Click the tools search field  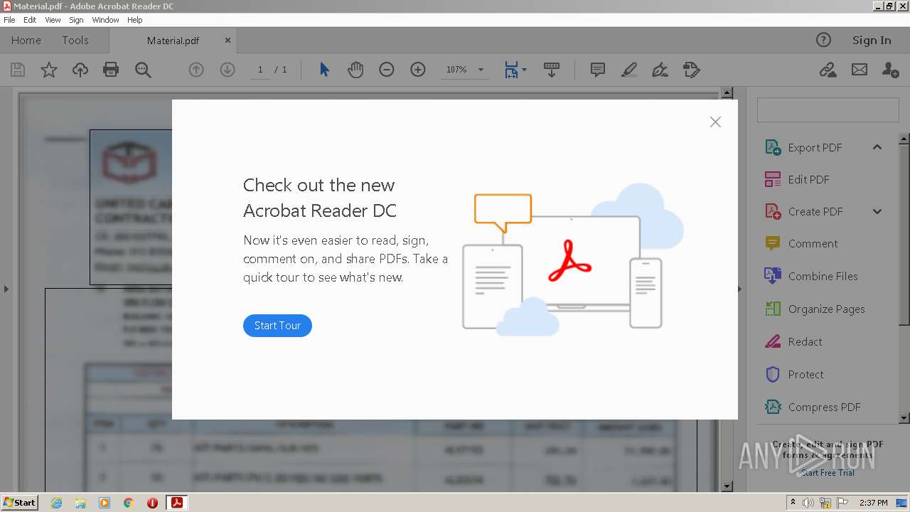(828, 111)
